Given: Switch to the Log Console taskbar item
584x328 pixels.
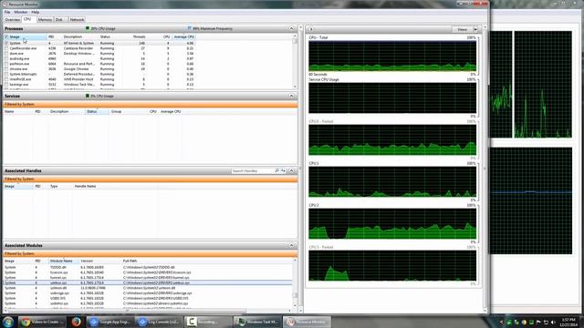Looking at the screenshot, I should point(159,322).
